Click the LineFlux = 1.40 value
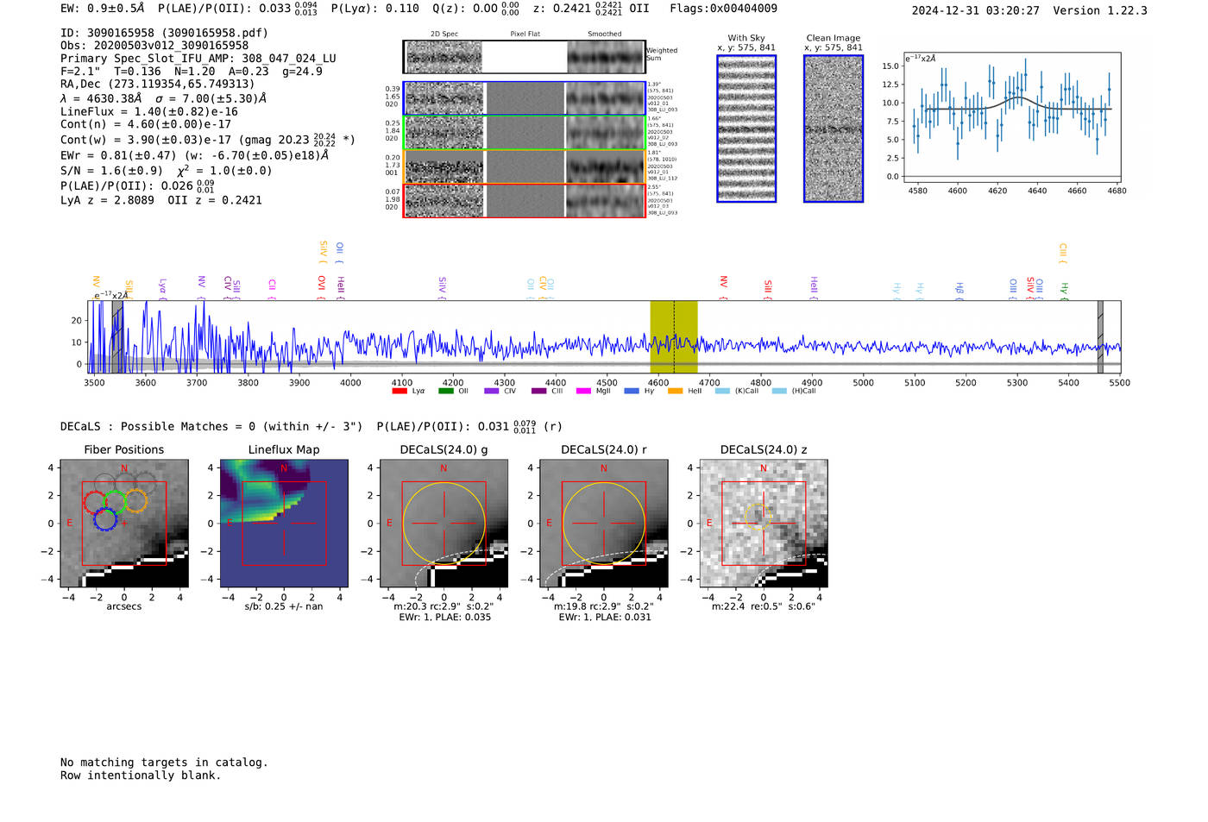This screenshot has width=1208, height=822. click(x=149, y=111)
